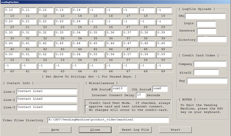Edit the 0.46 price for bay 46
The height and width of the screenshot is (136, 231).
point(113,44)
